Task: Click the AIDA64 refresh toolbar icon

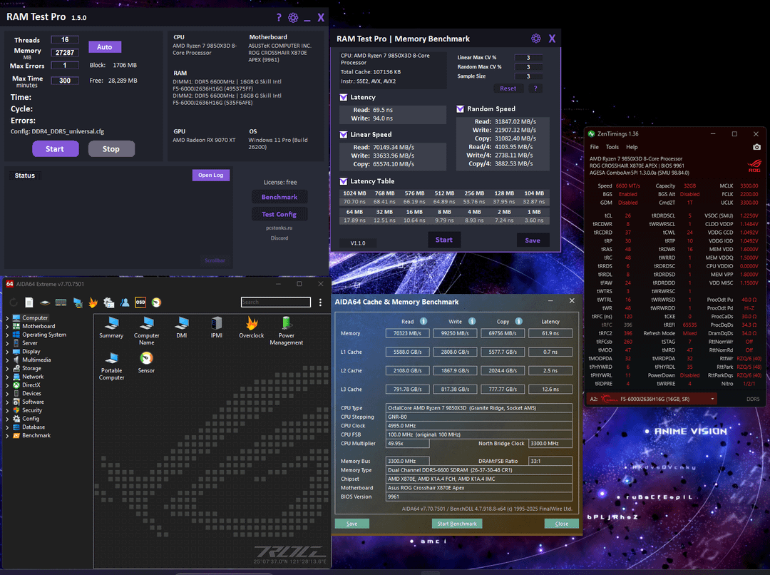Action: pos(14,302)
